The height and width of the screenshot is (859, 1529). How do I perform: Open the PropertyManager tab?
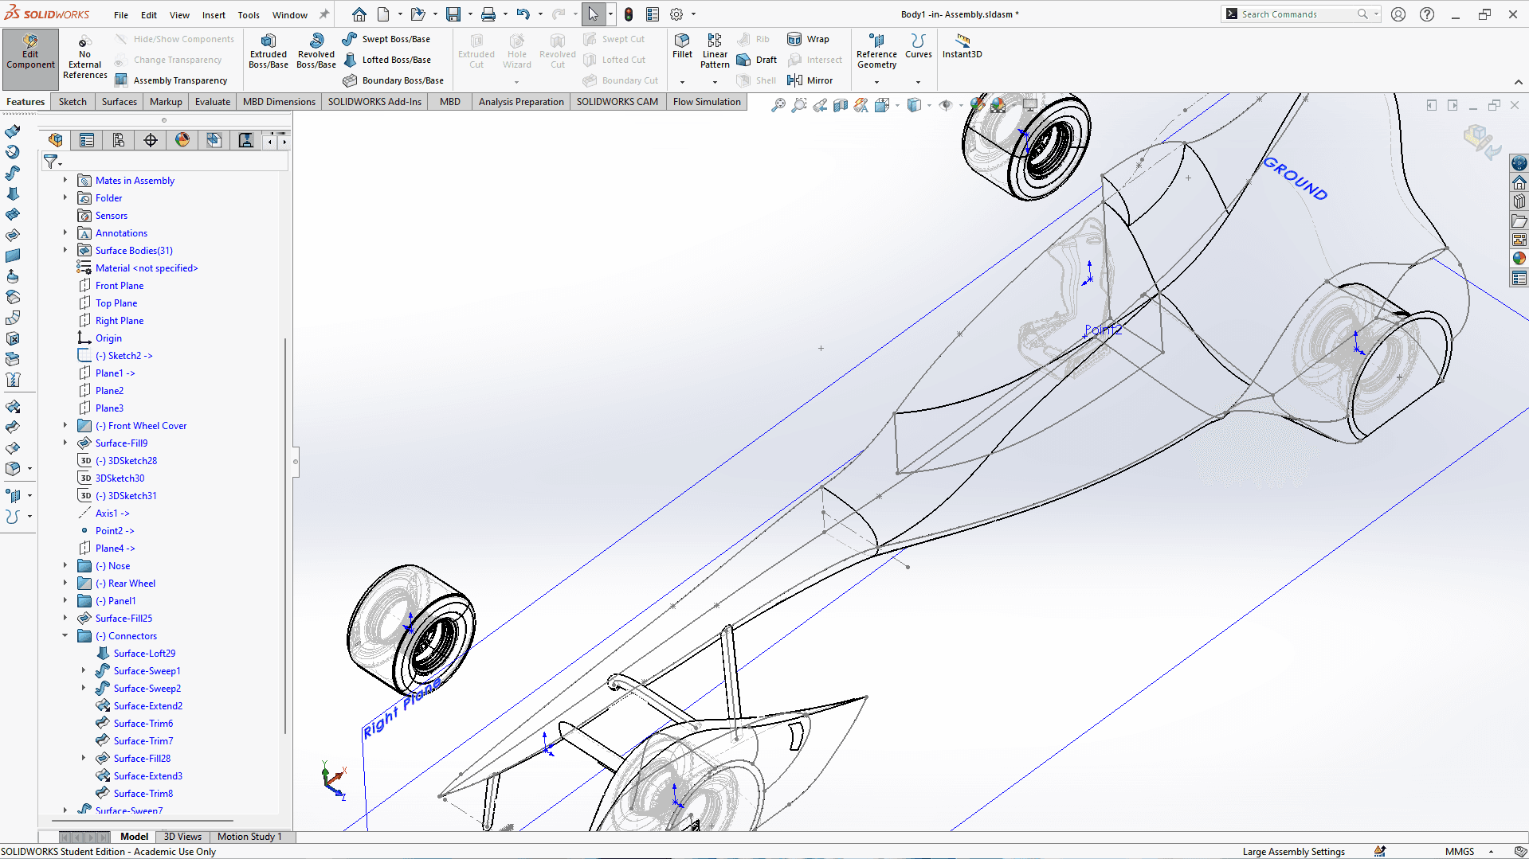87,140
